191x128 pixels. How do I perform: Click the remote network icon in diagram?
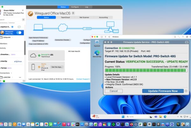click(111, 27)
